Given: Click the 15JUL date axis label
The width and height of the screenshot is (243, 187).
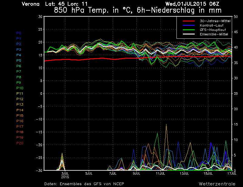Looking at the screenshot, I should pyautogui.click(x=208, y=174).
